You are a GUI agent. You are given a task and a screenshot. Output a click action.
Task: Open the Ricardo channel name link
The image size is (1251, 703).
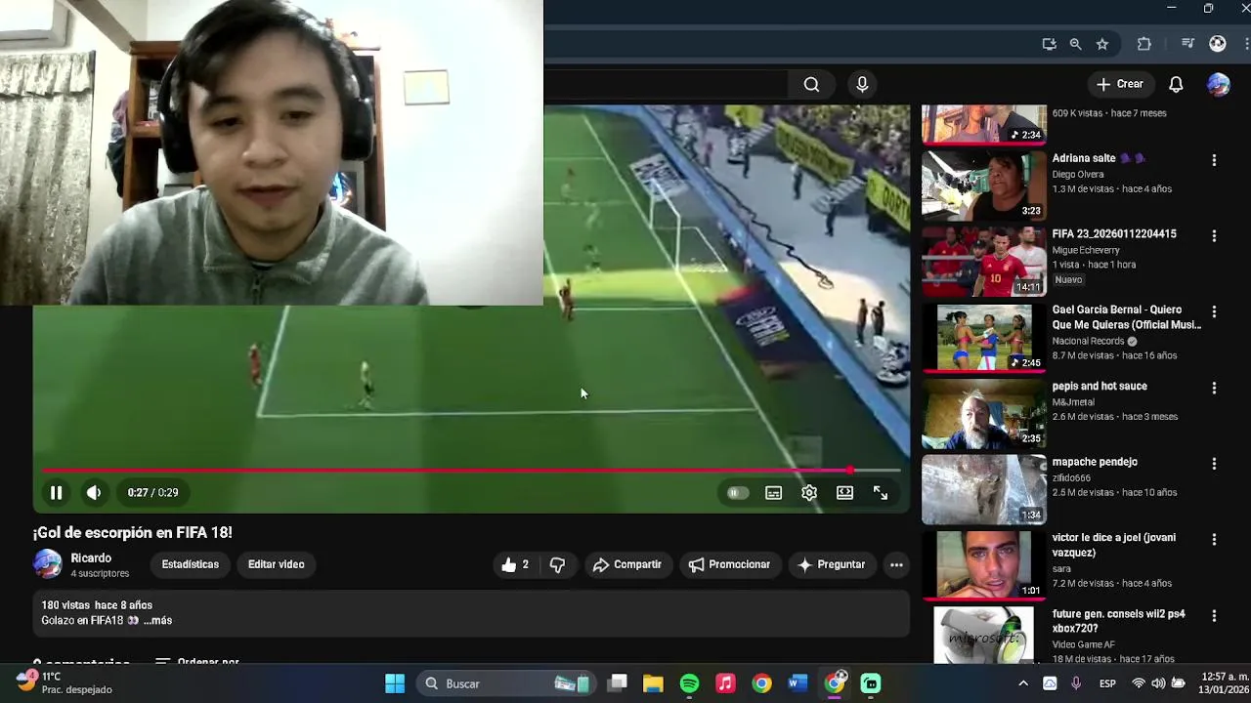(x=91, y=558)
